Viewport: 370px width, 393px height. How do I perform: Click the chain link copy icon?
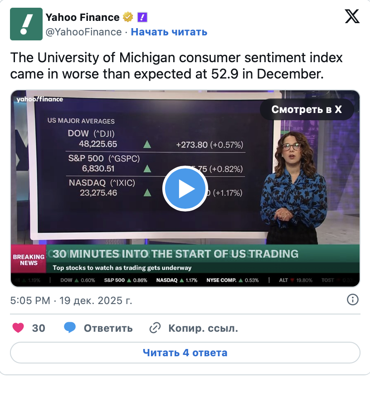pyautogui.click(x=156, y=328)
